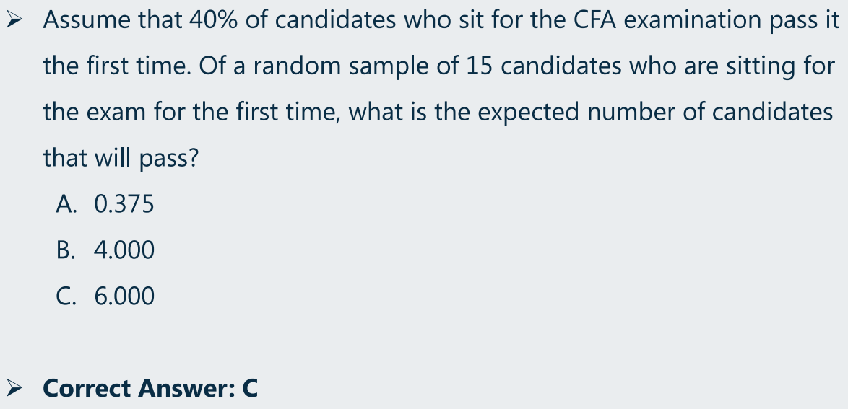Click the word 'Assume' starting the question
Screen dimensions: 848x409
87,20
